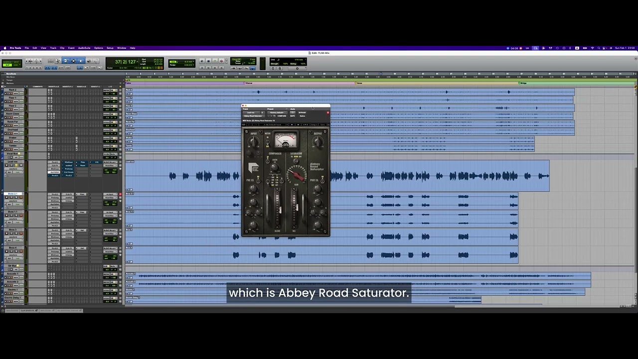
Task: Open the factory default preset dropdown
Action: [277, 113]
